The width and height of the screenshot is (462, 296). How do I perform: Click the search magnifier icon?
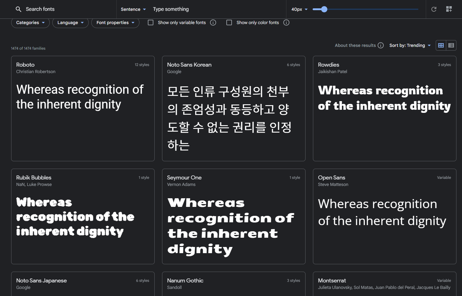[x=19, y=9]
